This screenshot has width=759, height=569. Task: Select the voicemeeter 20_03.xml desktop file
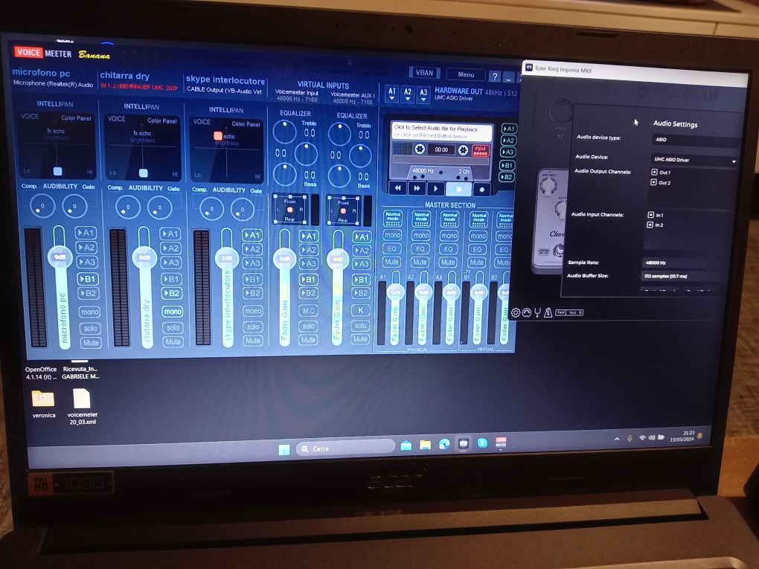point(83,406)
